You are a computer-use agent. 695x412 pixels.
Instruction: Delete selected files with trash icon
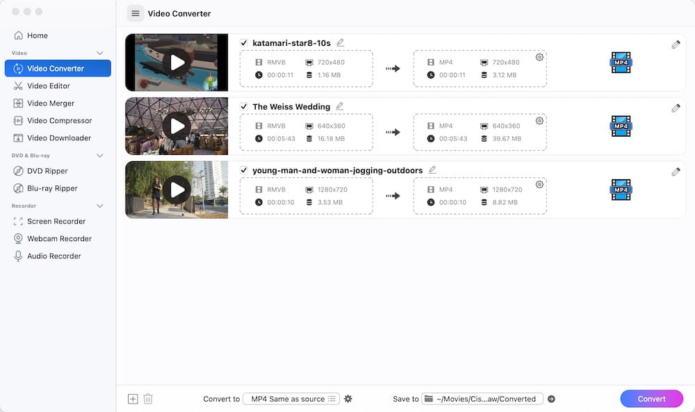148,399
